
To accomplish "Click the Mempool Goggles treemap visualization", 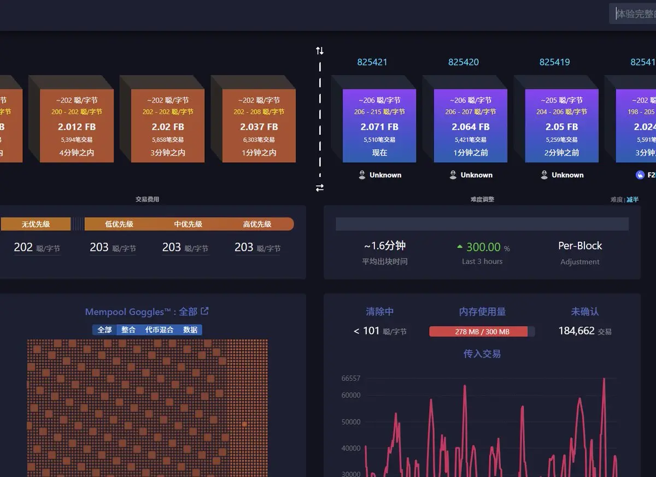I will 147,408.
